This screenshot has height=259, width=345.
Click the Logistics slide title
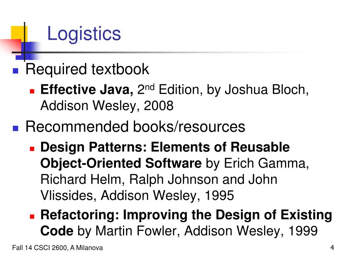coord(84,34)
